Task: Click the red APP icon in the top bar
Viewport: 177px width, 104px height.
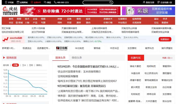Action: (x=32, y=2)
